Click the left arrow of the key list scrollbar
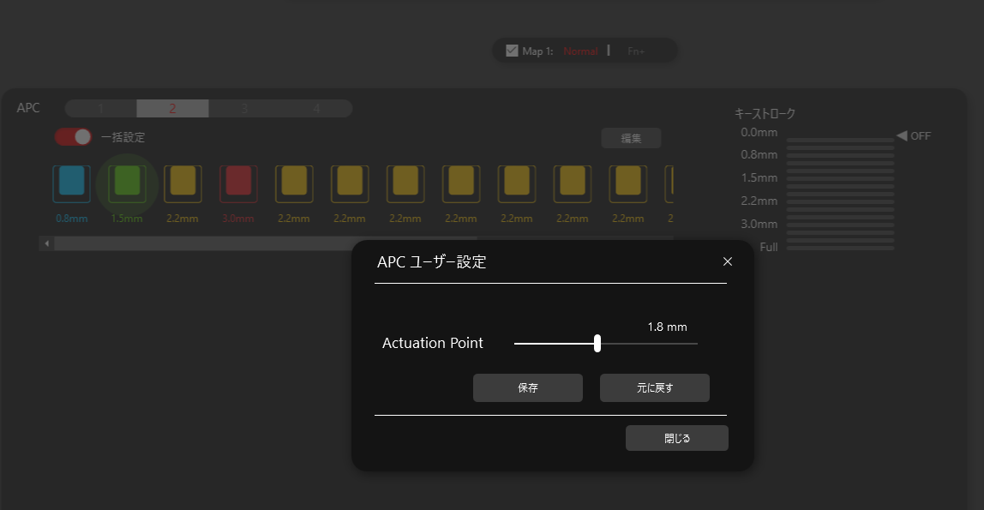 coord(46,244)
